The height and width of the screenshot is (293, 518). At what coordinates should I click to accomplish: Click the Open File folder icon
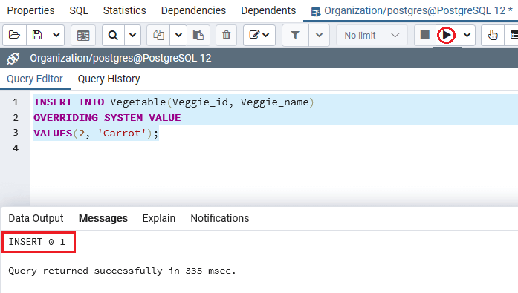pyautogui.click(x=15, y=35)
